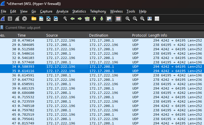Reload the capture file
This screenshot has width=204, height=125.
pyautogui.click(x=56, y=19)
